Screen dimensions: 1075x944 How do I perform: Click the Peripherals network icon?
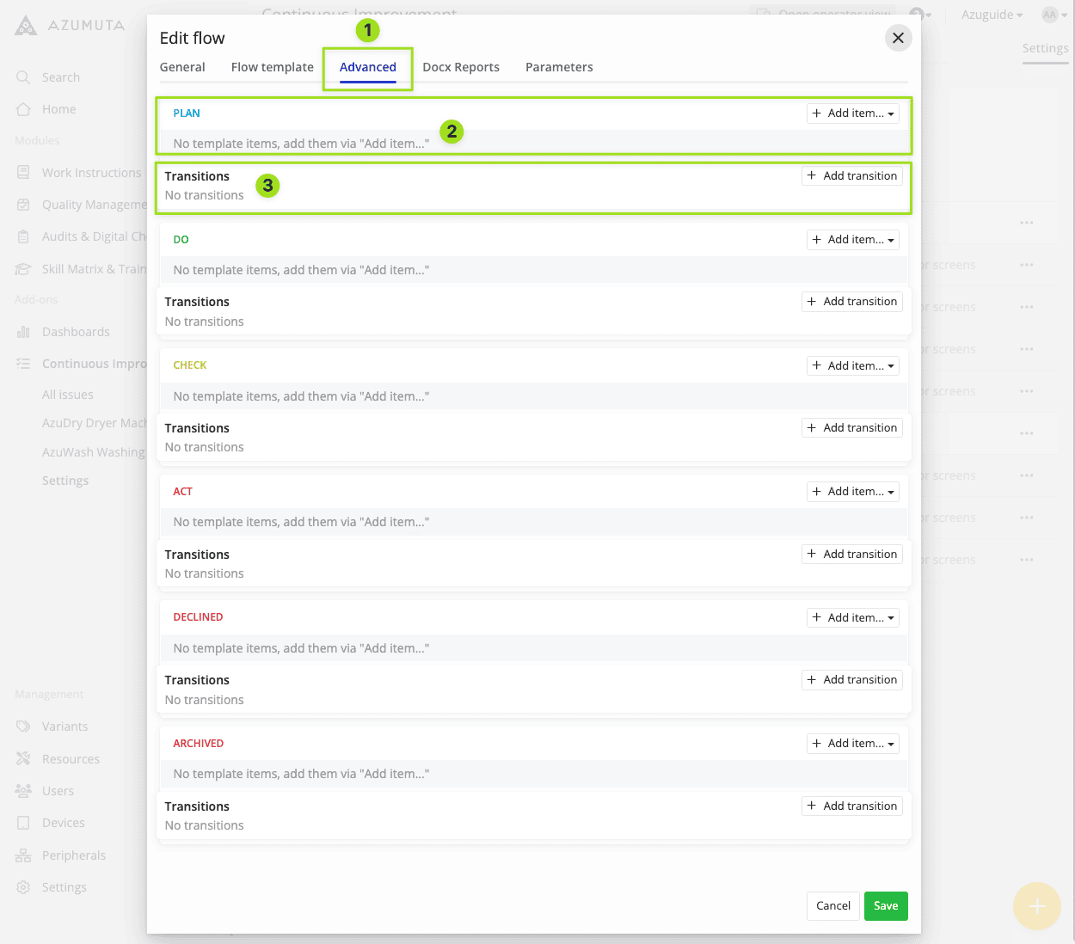[23, 855]
